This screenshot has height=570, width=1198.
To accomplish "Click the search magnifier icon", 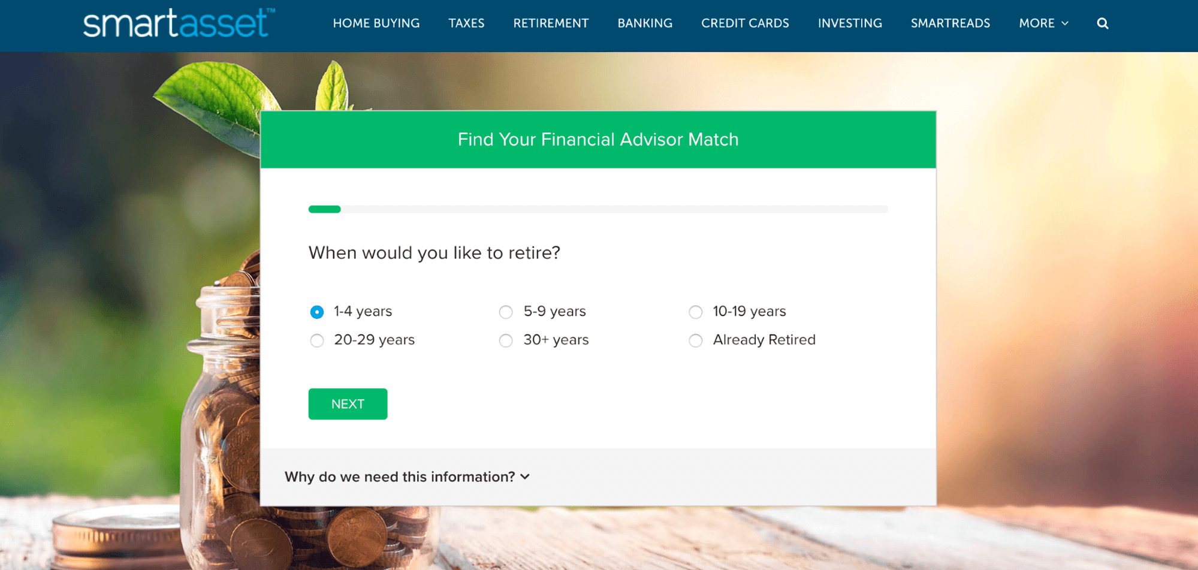I will [1102, 23].
